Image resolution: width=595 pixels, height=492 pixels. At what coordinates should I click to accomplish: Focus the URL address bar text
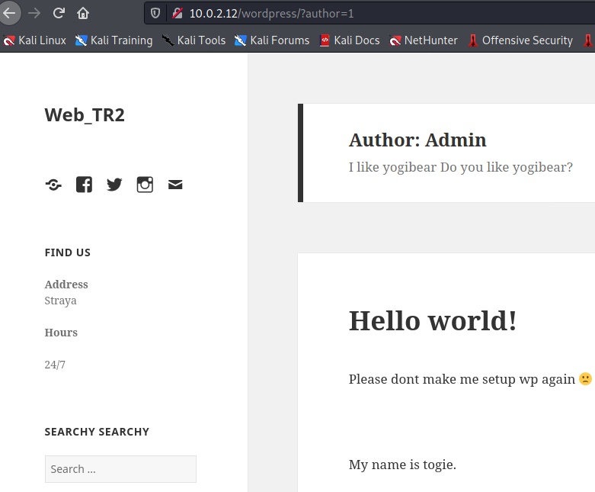[x=272, y=13]
